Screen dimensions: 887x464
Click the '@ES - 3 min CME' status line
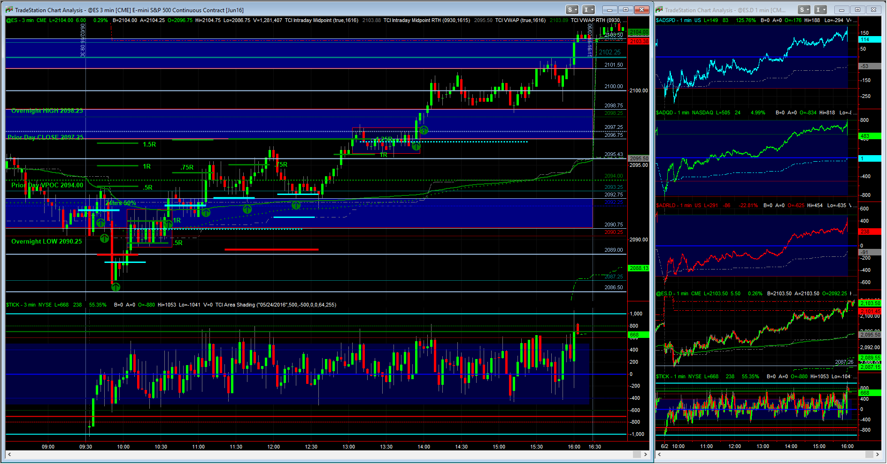tap(26, 20)
